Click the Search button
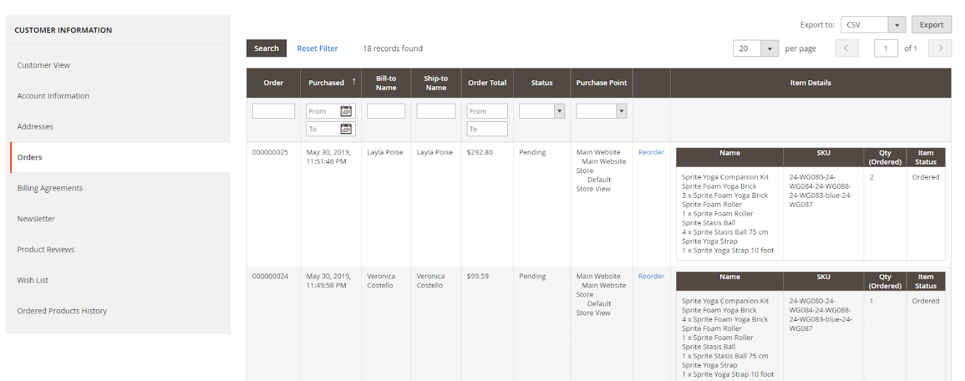The height and width of the screenshot is (381, 965). (266, 48)
